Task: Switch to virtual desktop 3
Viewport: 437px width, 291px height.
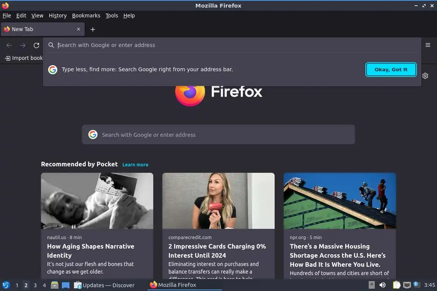Action: click(35, 285)
